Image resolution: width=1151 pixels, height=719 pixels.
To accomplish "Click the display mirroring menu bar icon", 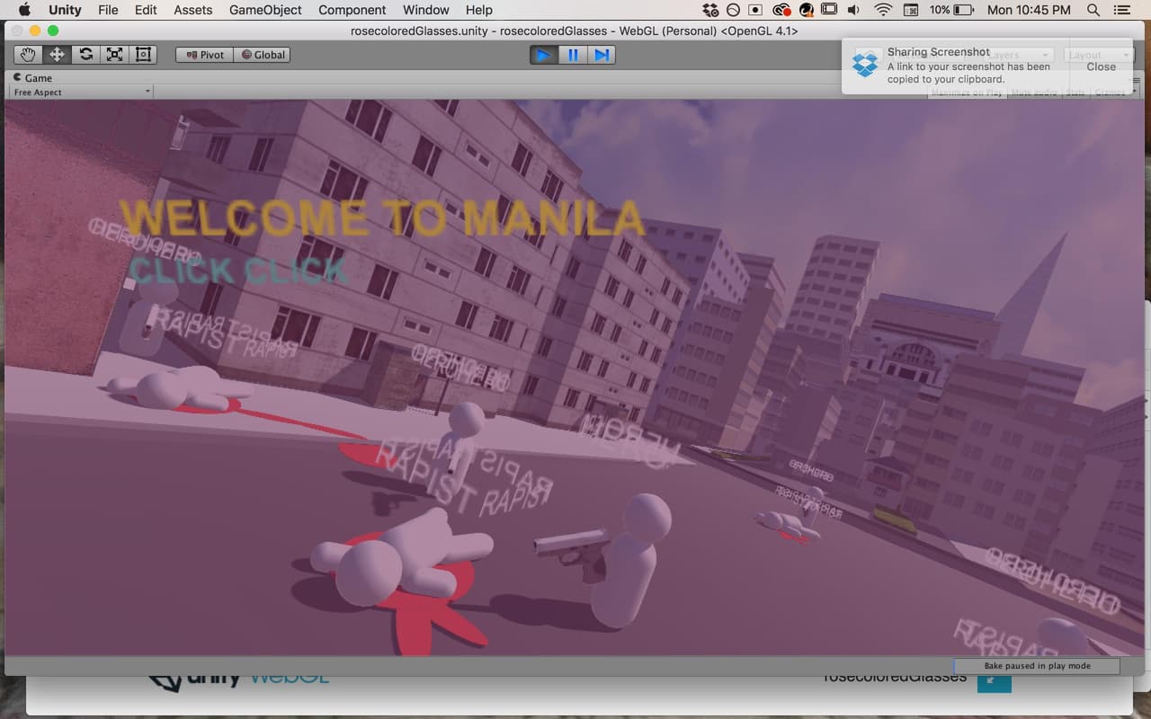I will coord(829,10).
